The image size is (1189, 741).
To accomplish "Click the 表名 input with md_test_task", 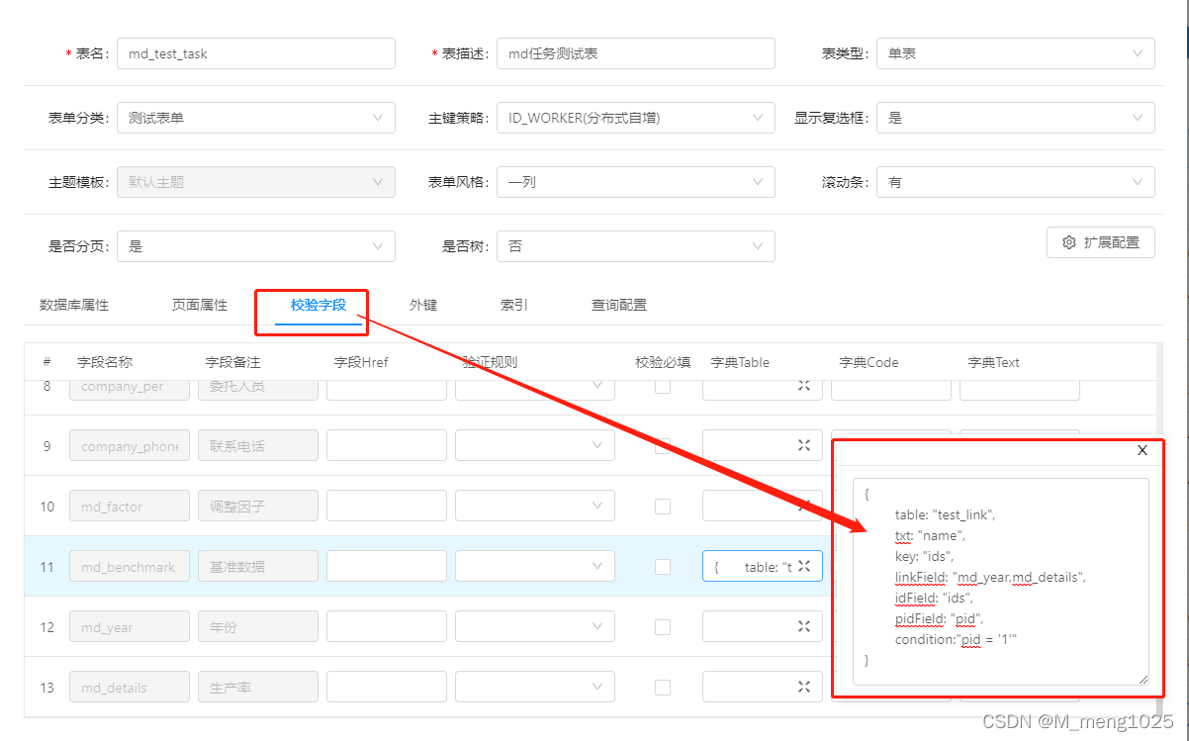I will coord(255,53).
